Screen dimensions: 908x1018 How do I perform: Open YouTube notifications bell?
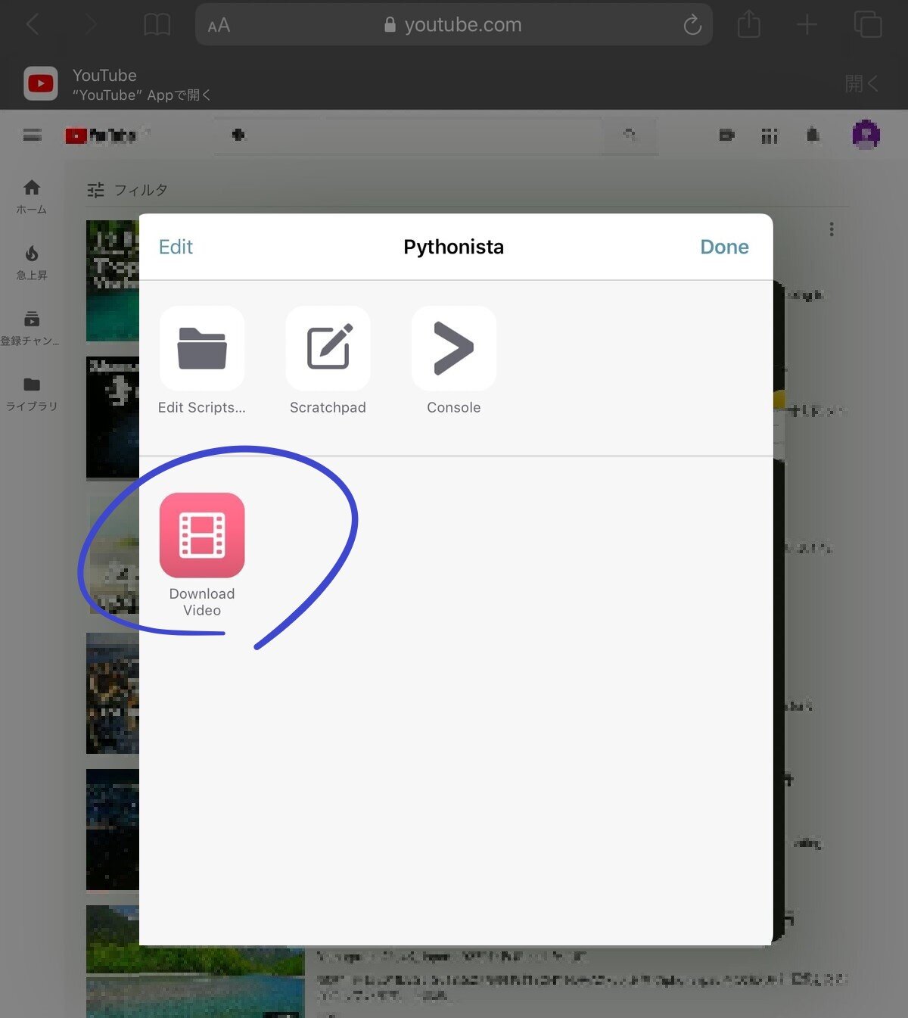811,135
